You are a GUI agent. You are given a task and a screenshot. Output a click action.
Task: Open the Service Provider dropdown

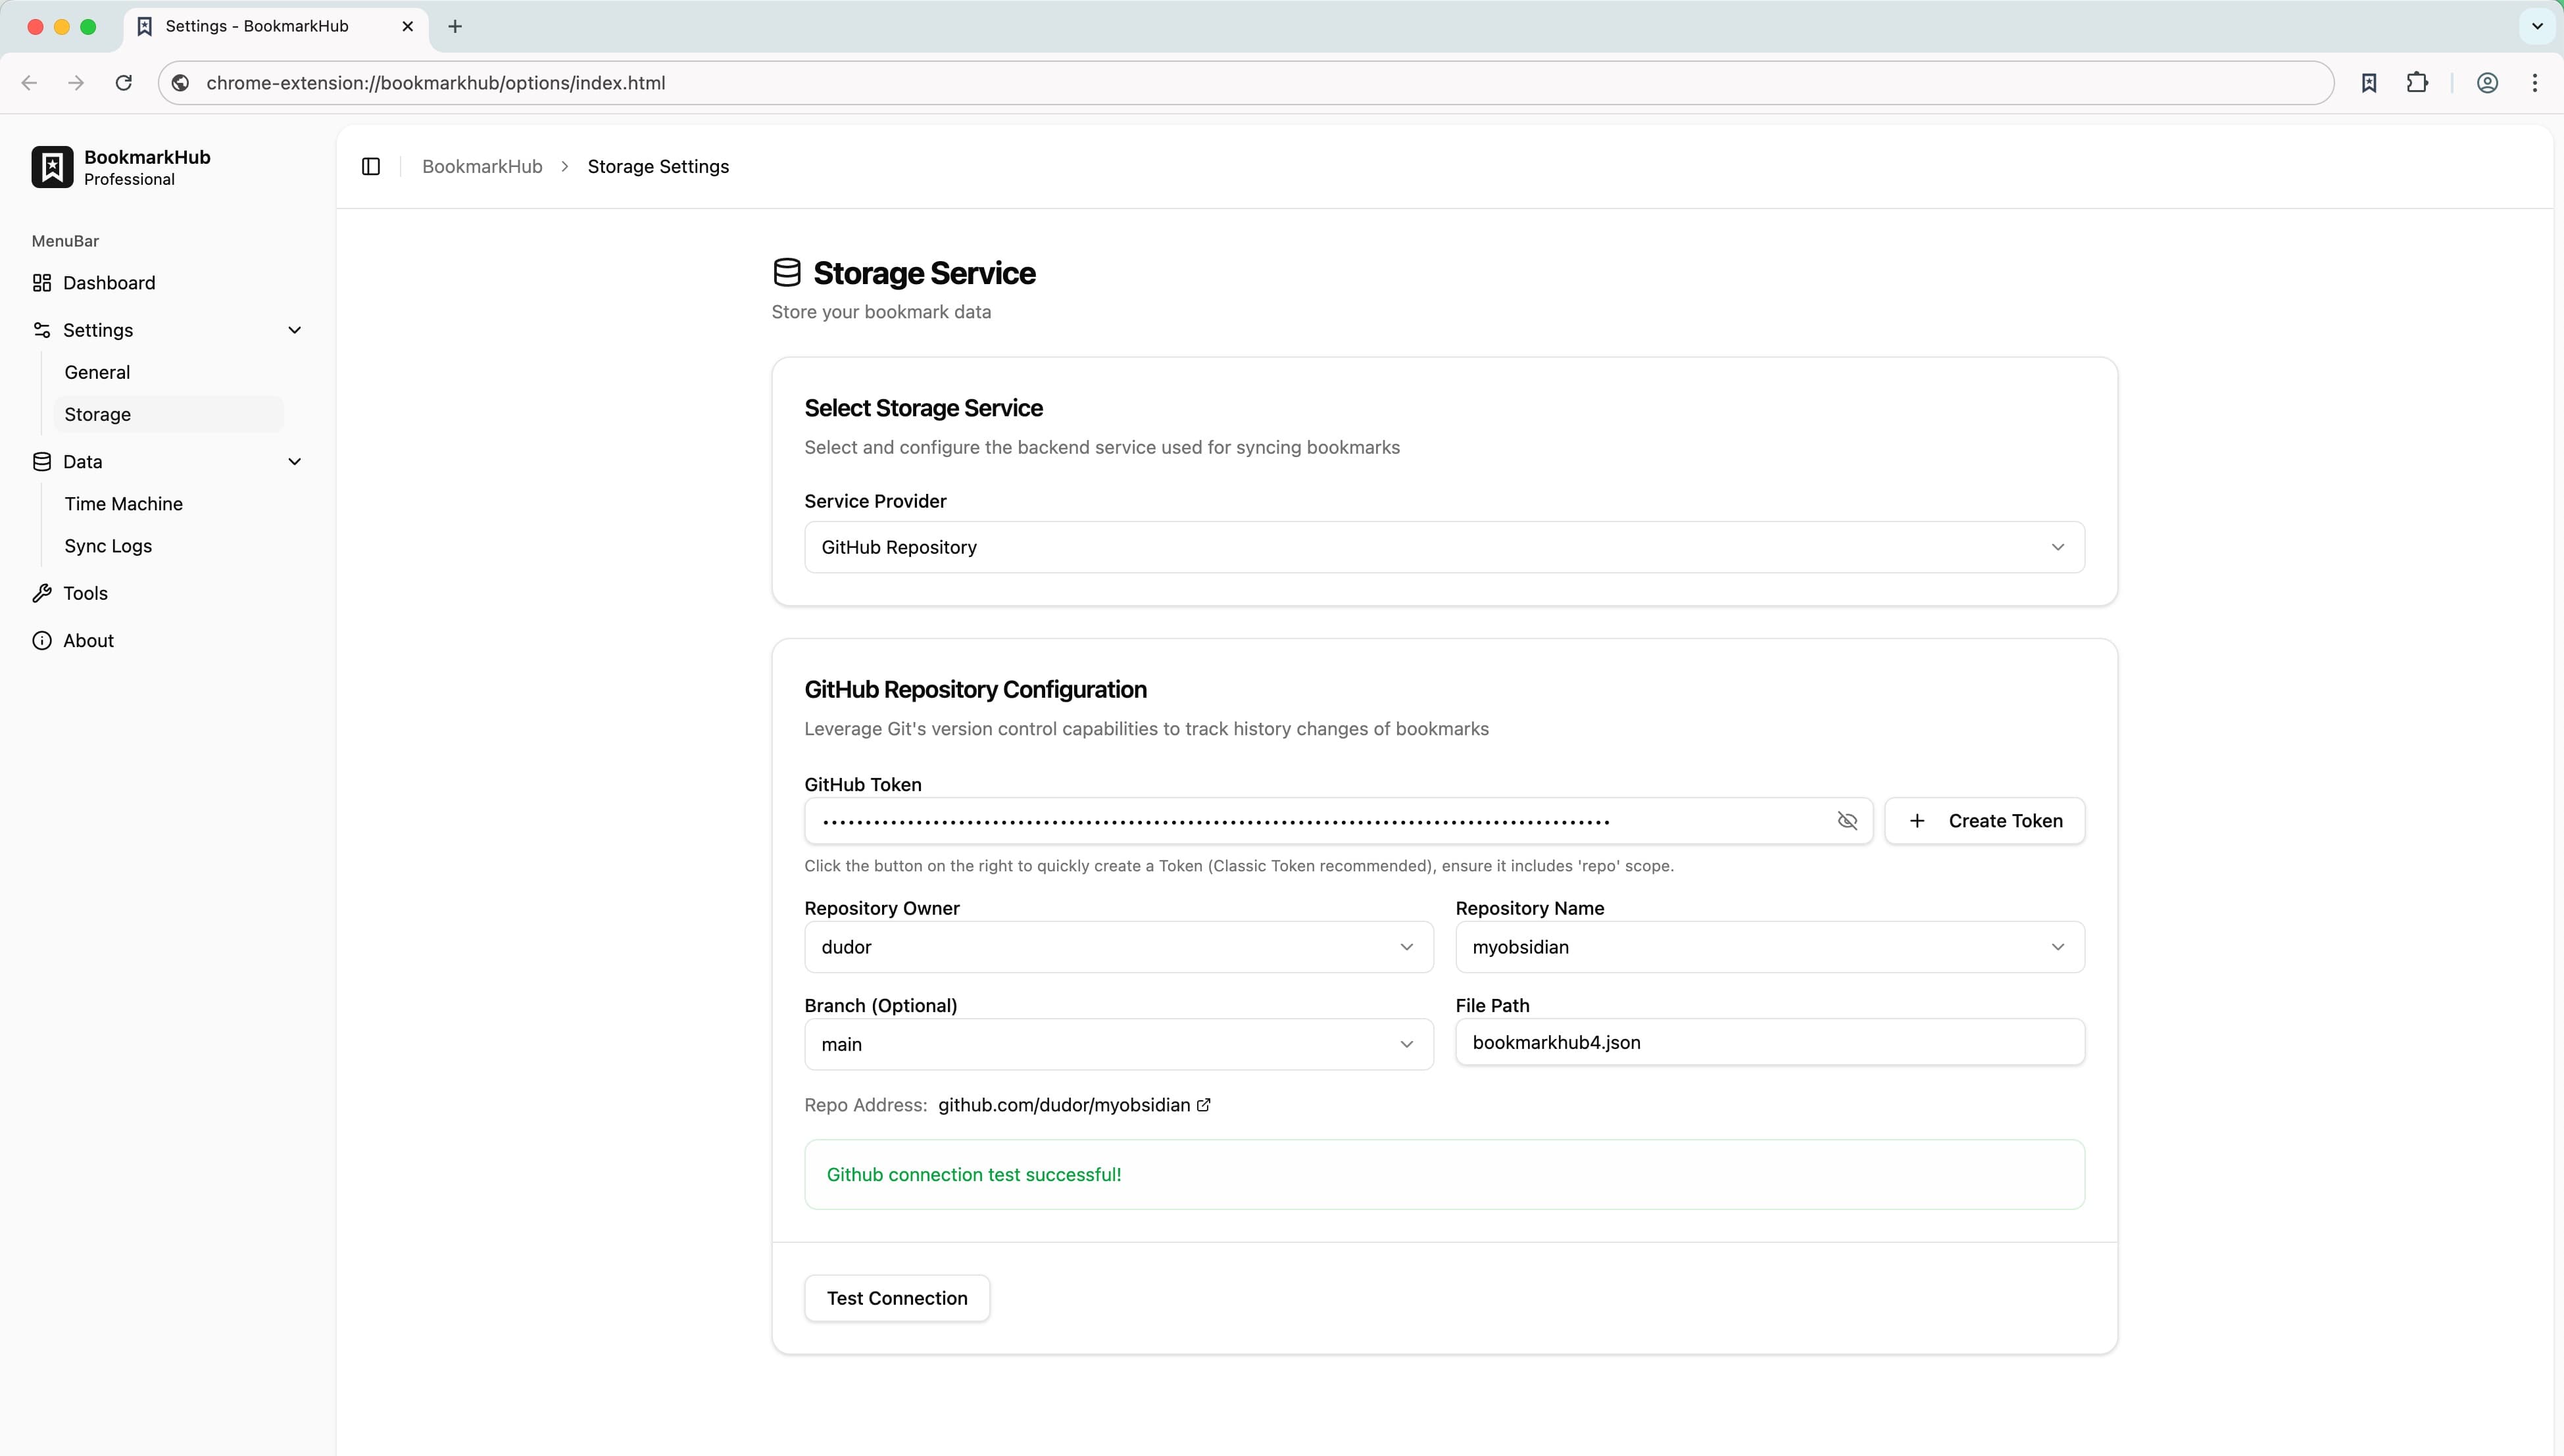[x=1443, y=547]
